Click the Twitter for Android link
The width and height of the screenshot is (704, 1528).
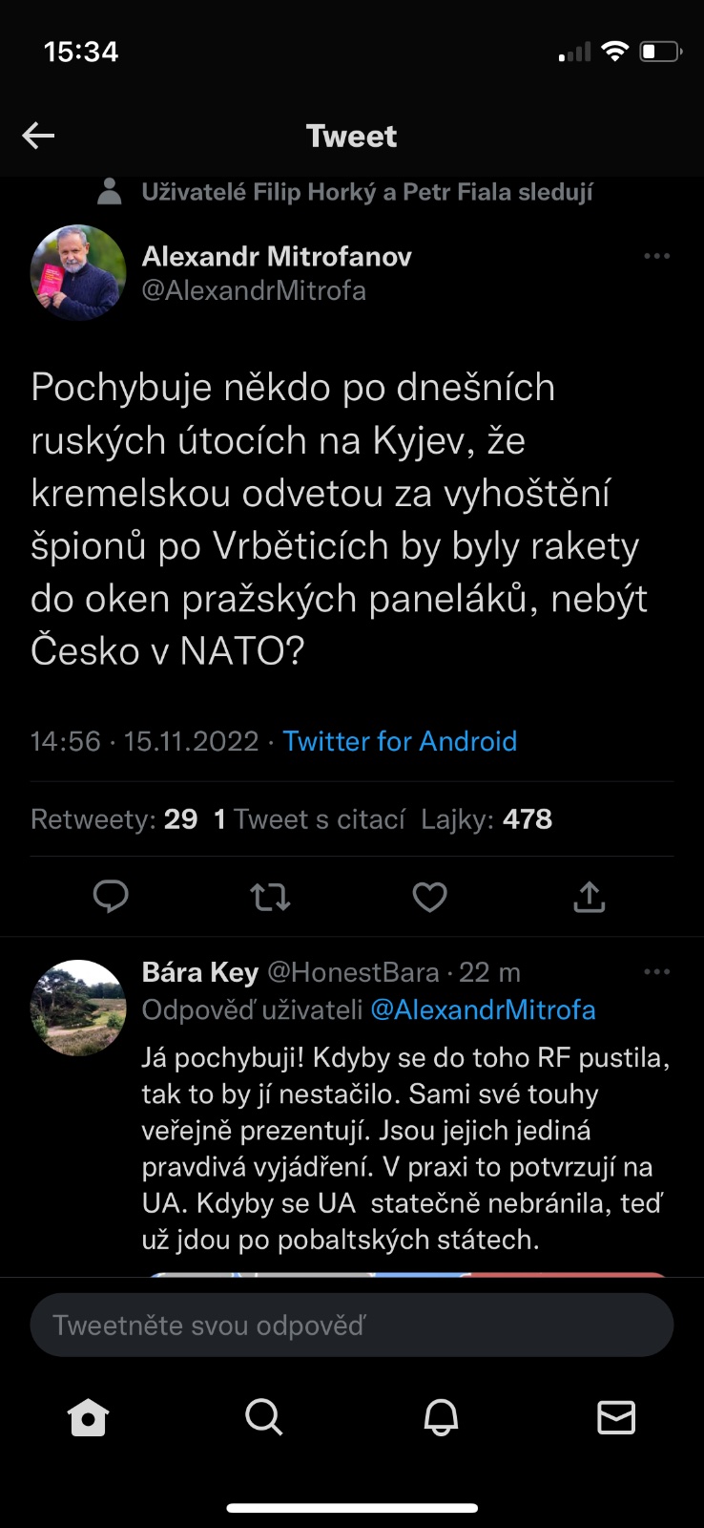click(x=400, y=741)
